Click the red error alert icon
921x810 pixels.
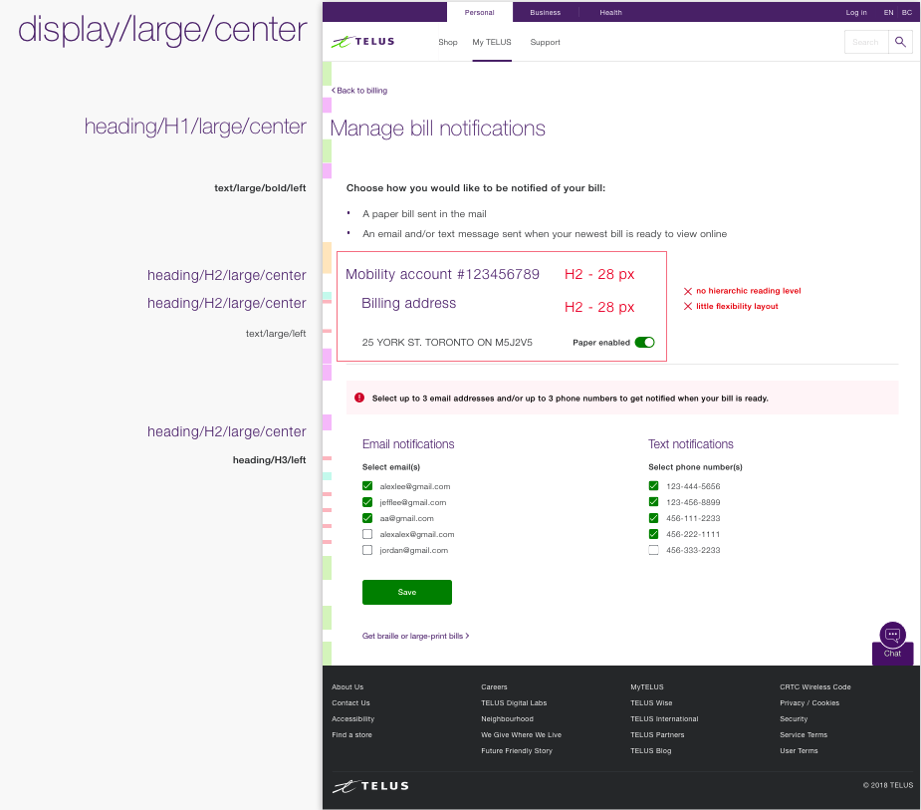tap(358, 398)
